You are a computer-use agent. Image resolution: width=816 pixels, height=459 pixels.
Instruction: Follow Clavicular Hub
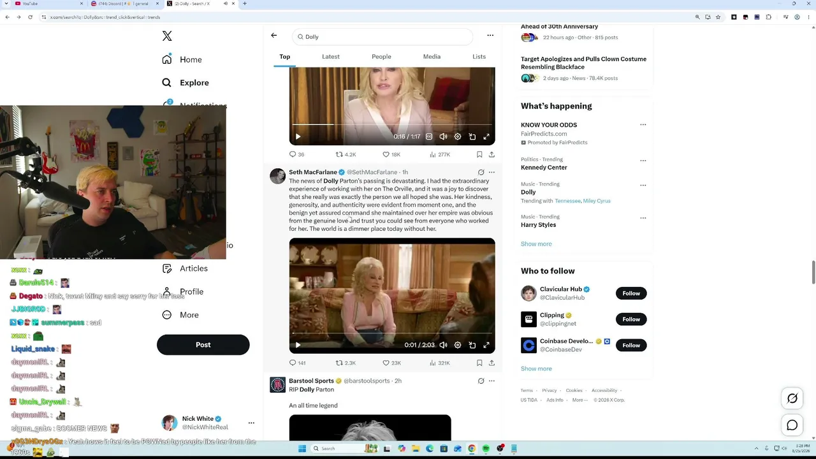point(631,293)
